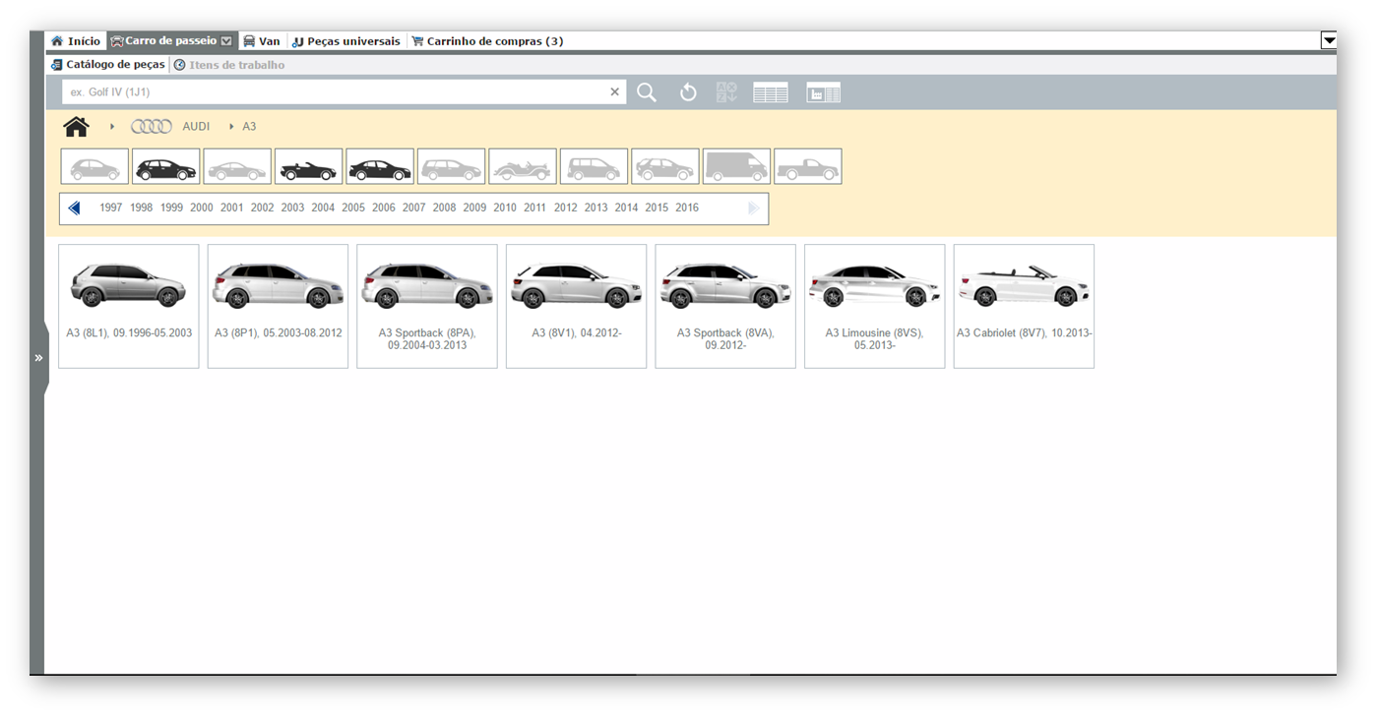
Task: Select year 2003
Action: (292, 208)
